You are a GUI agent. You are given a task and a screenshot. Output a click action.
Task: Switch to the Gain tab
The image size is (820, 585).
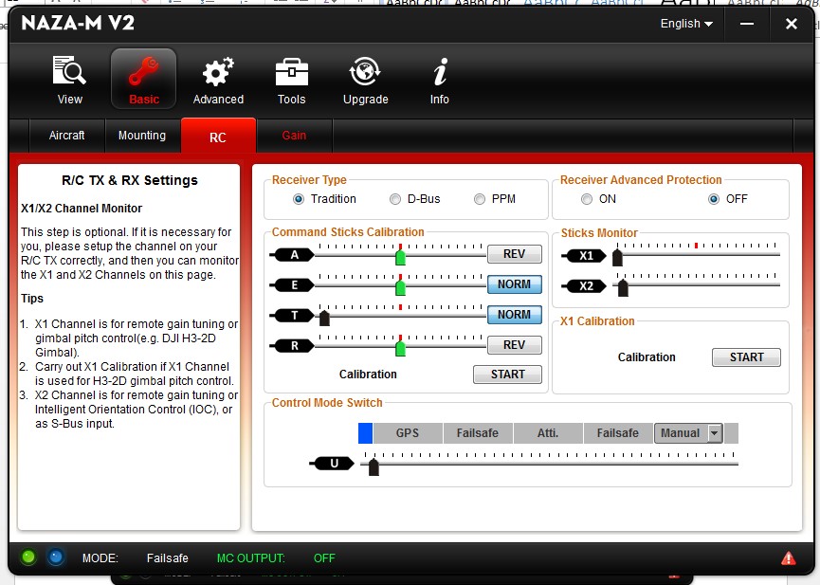(294, 136)
